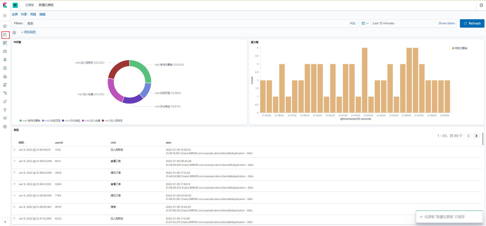
Task: Click date column header
Action: [168, 143]
